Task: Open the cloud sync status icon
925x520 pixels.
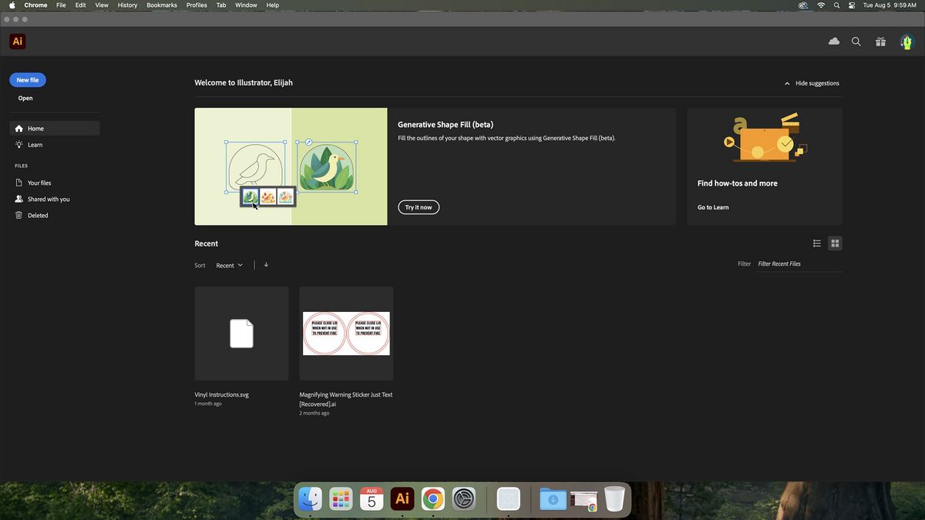Action: tap(834, 42)
